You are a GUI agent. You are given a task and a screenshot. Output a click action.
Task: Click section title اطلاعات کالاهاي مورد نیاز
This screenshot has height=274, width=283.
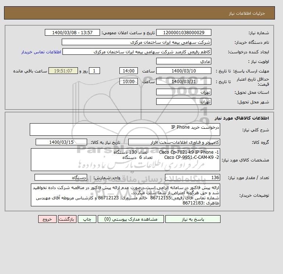pos(242,118)
